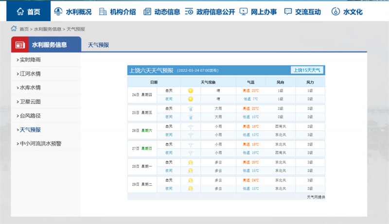This screenshot has width=389, height=224.
Task: Click the house icon in the 首页 tab
Action: pos(20,11)
